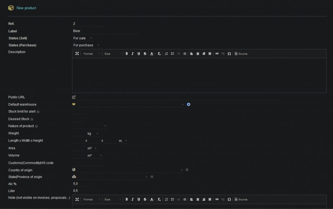Open the Area unit m² dropdown
Viewport: 333px width, 209px height.
tap(92, 148)
